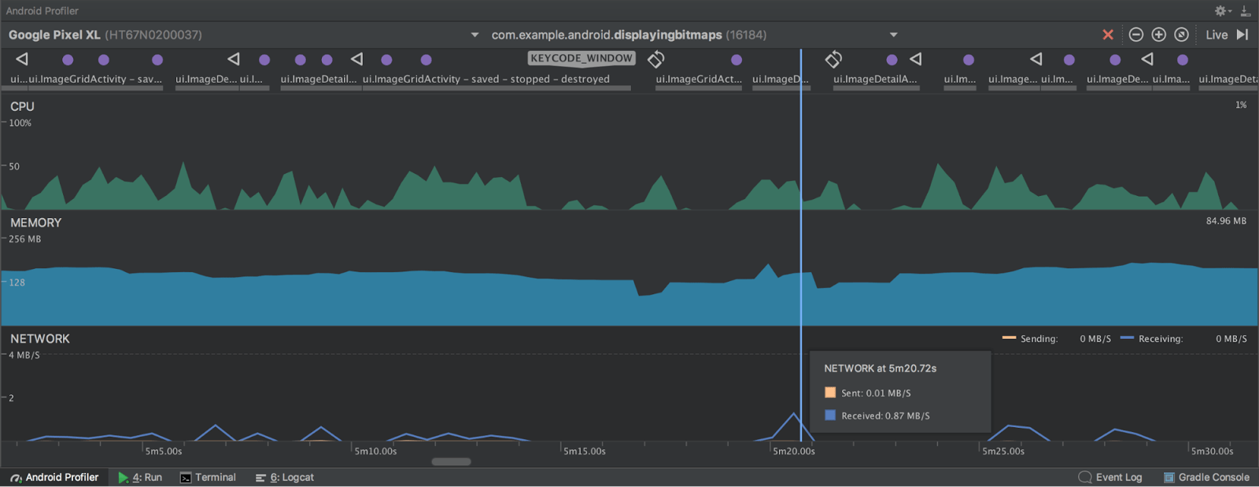Open the NETWORK timeline section
Viewport: 1259px width, 487px height.
pyautogui.click(x=629, y=384)
